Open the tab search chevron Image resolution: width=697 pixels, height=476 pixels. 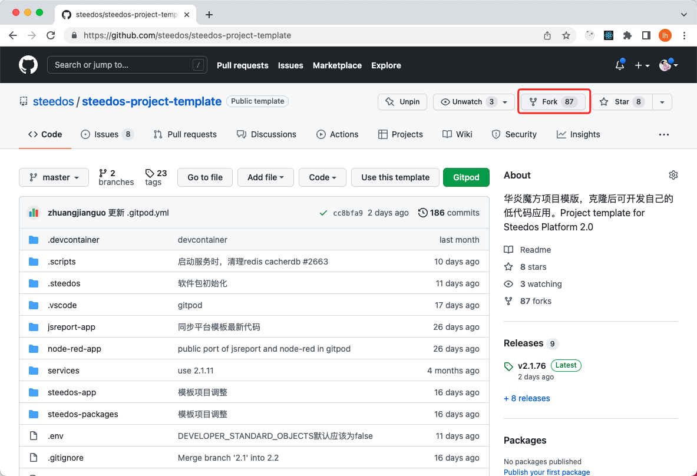click(x=683, y=15)
